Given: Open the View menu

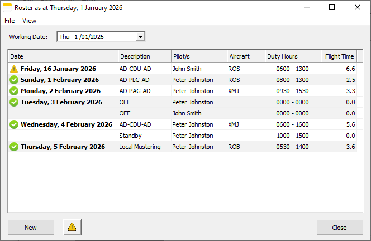Looking at the screenshot, I should 29,21.
